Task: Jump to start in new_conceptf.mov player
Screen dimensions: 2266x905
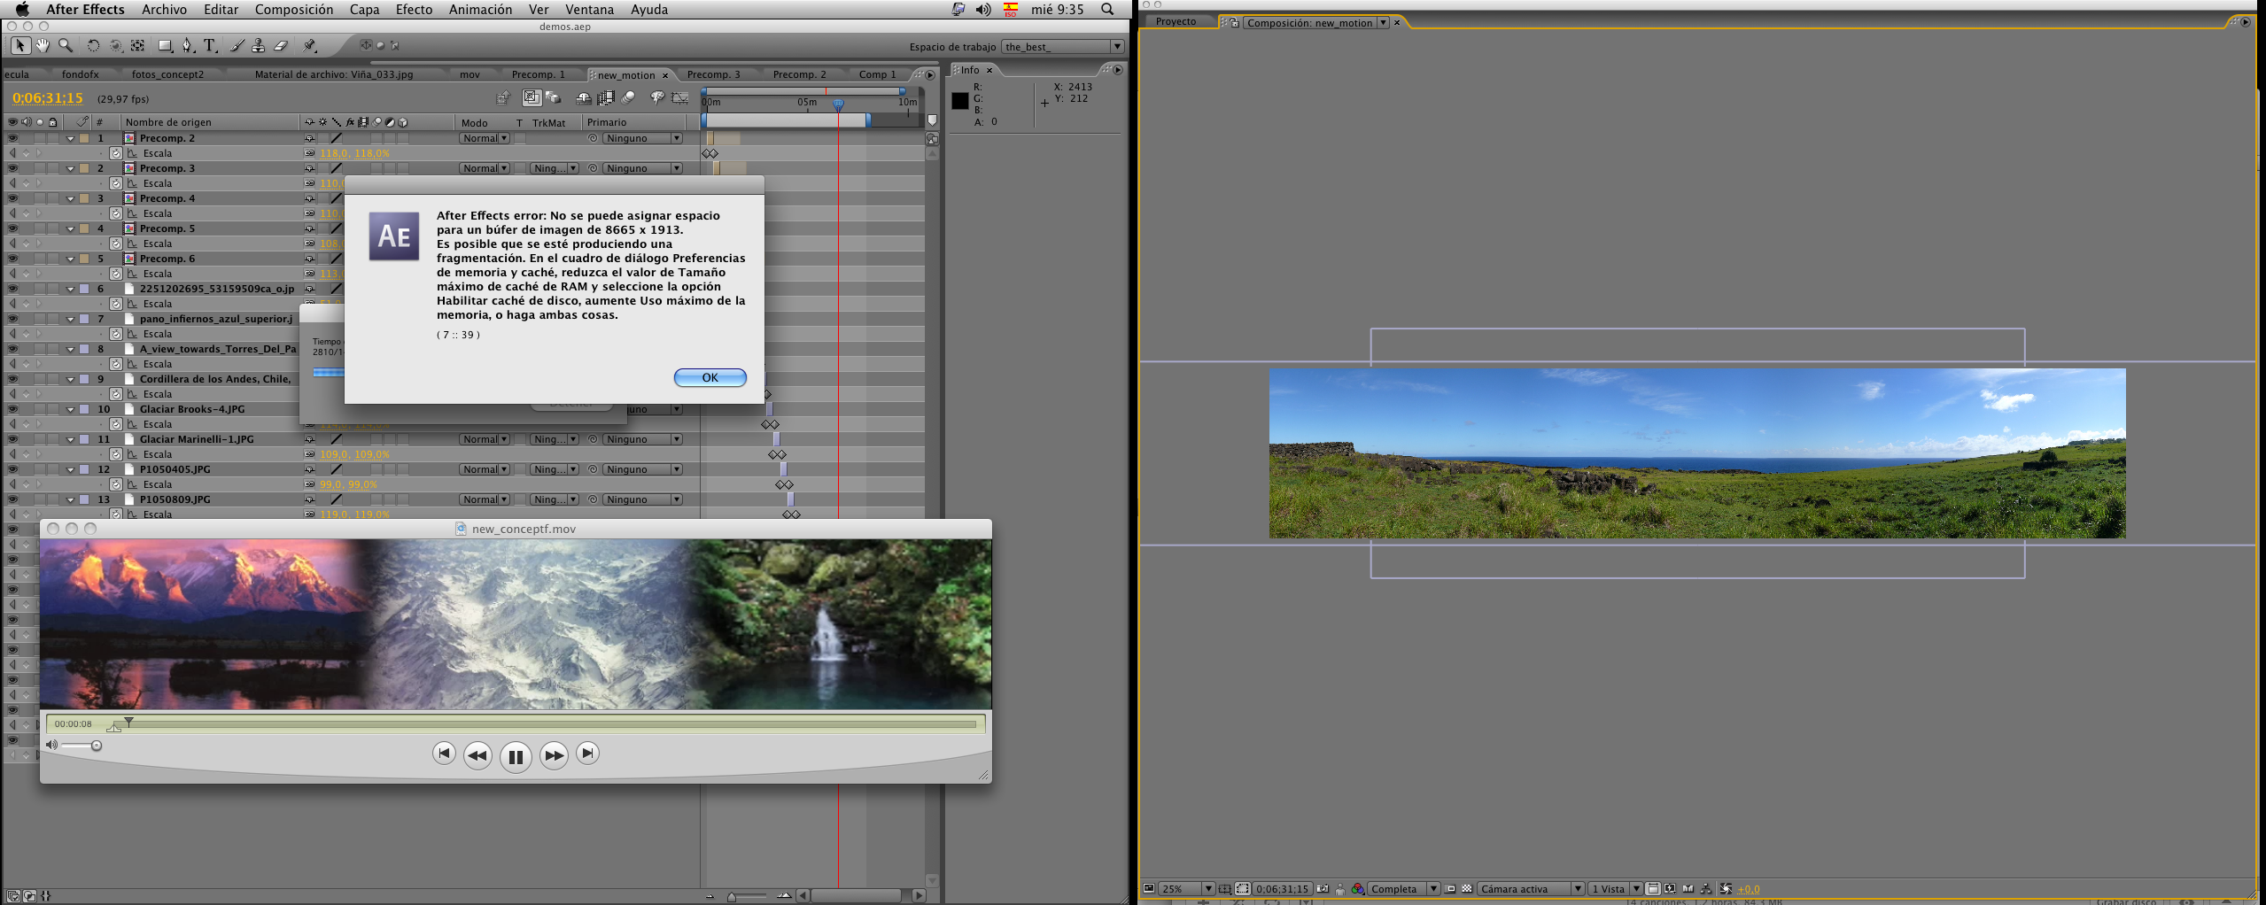Action: coord(444,754)
